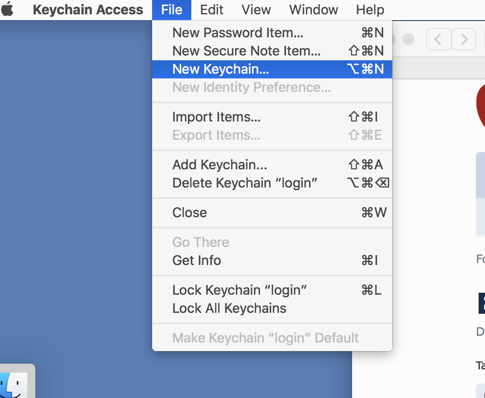Open the Edit menu
Image resolution: width=485 pixels, height=398 pixels.
click(211, 10)
